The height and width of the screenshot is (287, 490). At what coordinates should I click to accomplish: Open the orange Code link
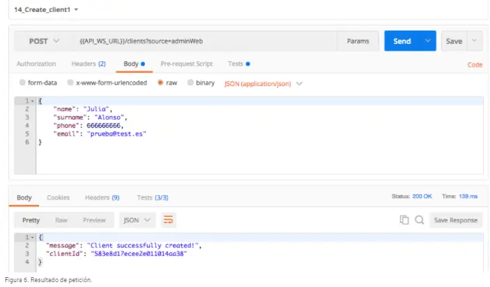(x=475, y=65)
